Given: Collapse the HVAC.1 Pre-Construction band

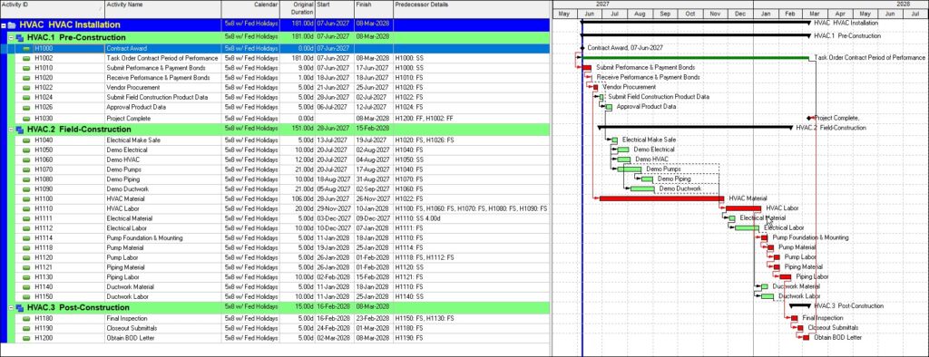Looking at the screenshot, I should (11, 37).
